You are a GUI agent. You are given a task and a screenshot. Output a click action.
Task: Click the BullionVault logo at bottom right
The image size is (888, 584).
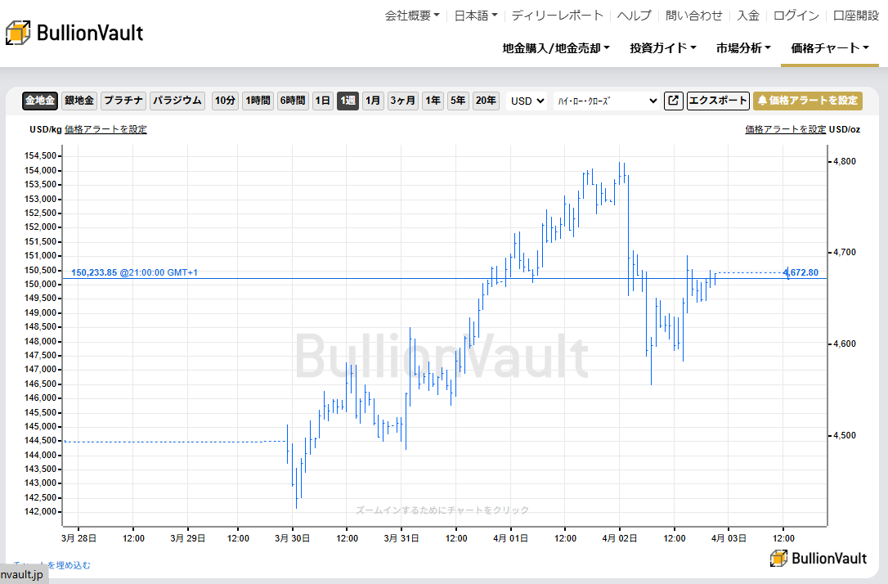818,558
